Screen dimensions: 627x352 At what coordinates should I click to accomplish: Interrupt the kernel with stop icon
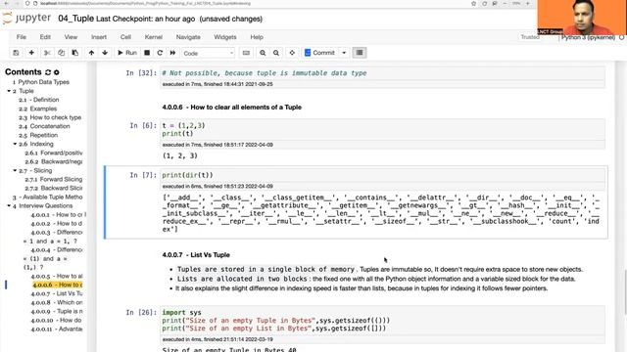(147, 53)
